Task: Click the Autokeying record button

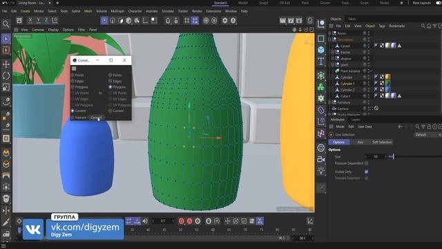Action: (x=189, y=221)
